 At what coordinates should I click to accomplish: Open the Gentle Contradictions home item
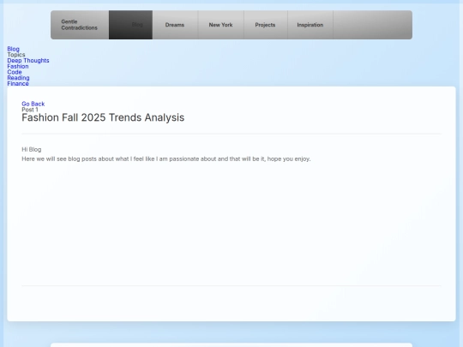80,25
